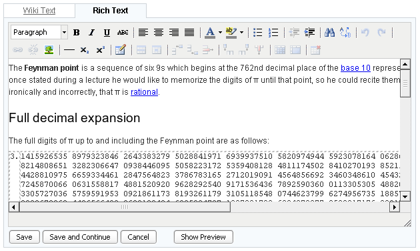
Task: Apply subscript formatting
Action: pos(85,50)
